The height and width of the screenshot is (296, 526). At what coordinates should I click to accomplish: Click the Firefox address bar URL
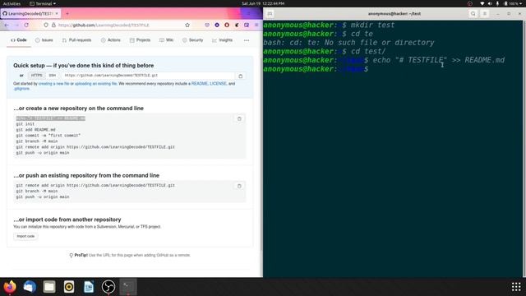point(104,25)
